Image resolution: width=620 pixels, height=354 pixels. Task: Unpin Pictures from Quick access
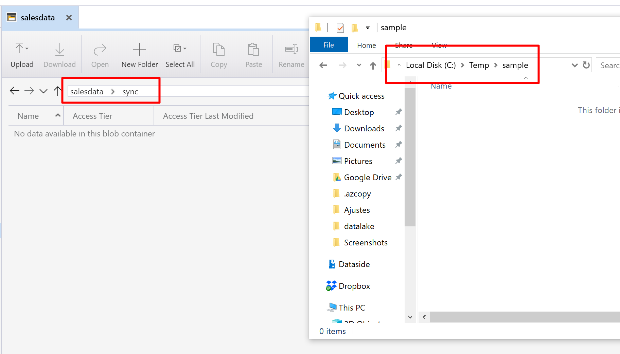coord(398,161)
